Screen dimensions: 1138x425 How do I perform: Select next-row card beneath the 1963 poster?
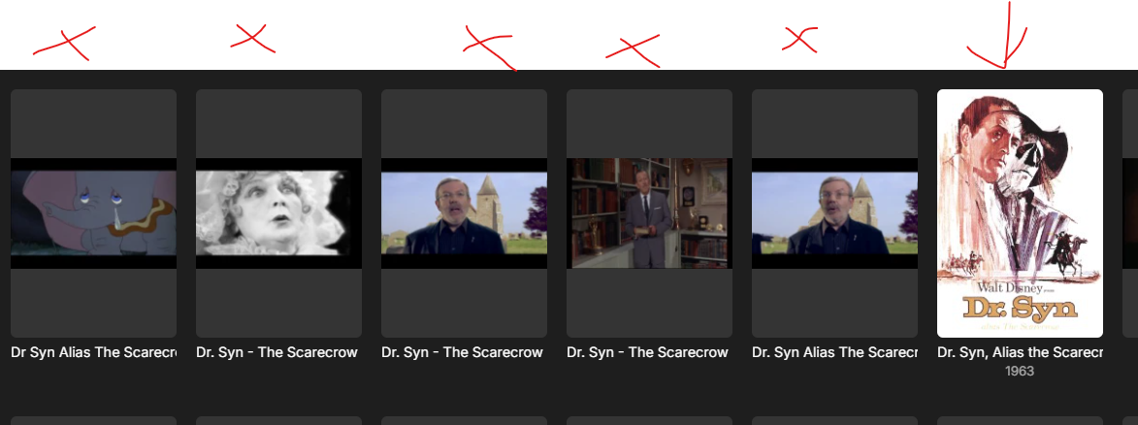point(1020,421)
